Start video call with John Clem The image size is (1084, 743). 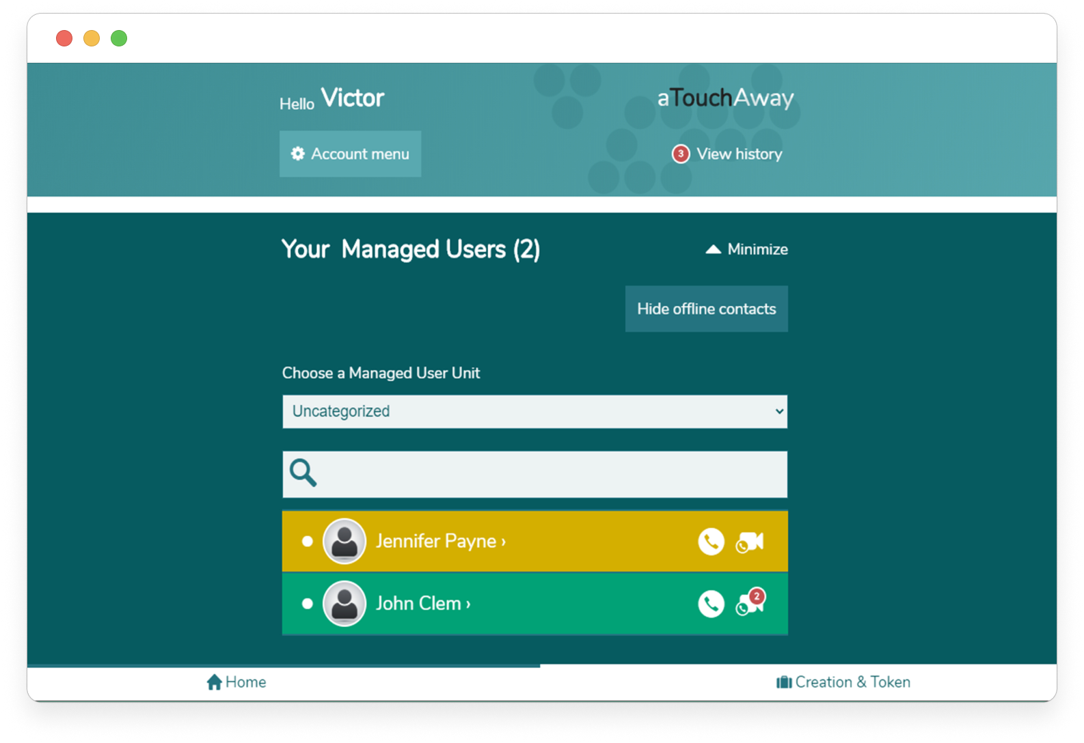[x=750, y=603]
